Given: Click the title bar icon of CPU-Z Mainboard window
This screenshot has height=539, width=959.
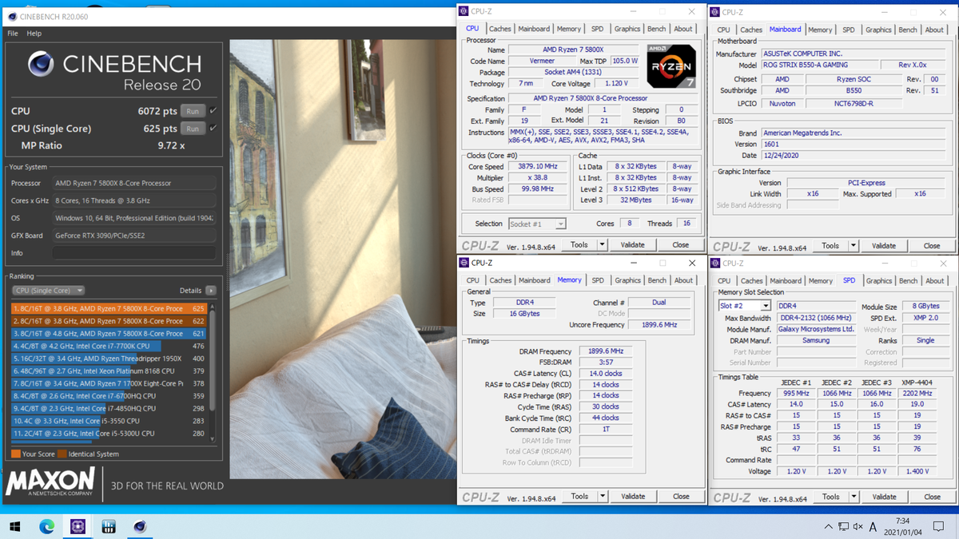Looking at the screenshot, I should coord(714,12).
